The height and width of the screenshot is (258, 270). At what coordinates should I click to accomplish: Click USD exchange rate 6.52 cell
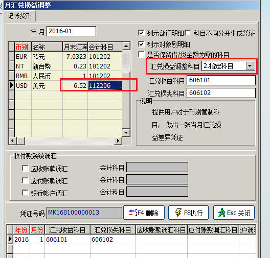75,85
